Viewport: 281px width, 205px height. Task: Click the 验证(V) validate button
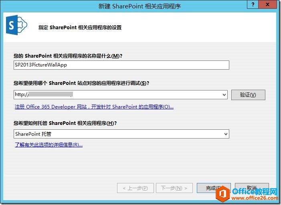(248, 95)
